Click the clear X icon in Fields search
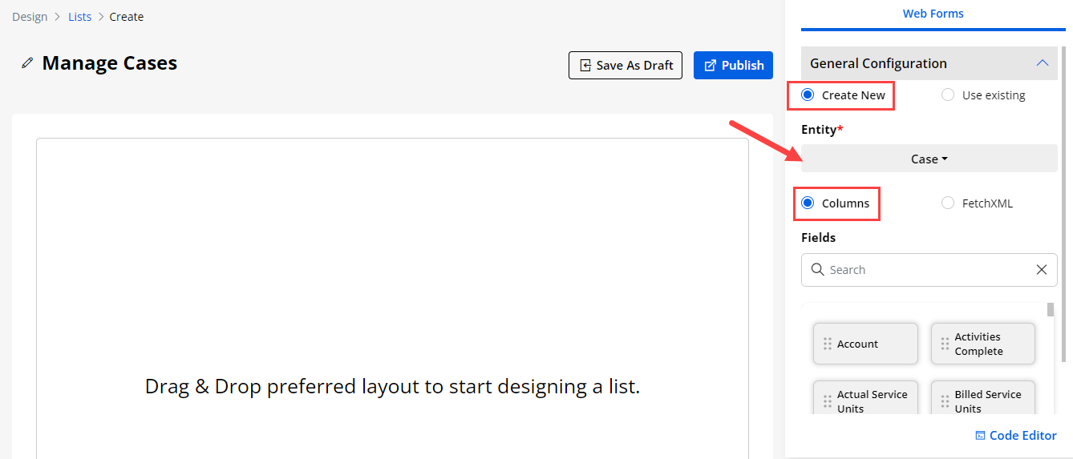 [x=1041, y=270]
